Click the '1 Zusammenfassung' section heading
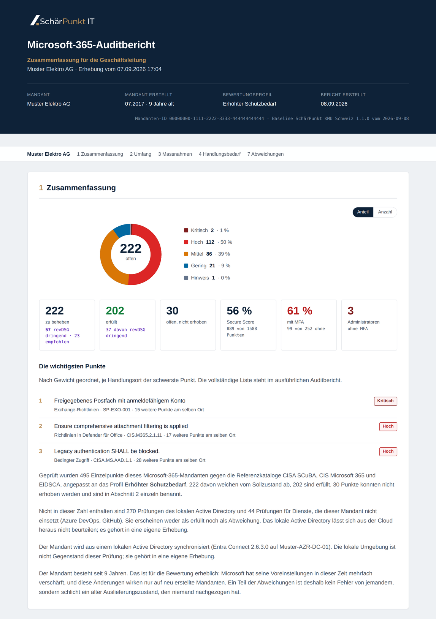The height and width of the screenshot is (619, 436). [x=78, y=188]
